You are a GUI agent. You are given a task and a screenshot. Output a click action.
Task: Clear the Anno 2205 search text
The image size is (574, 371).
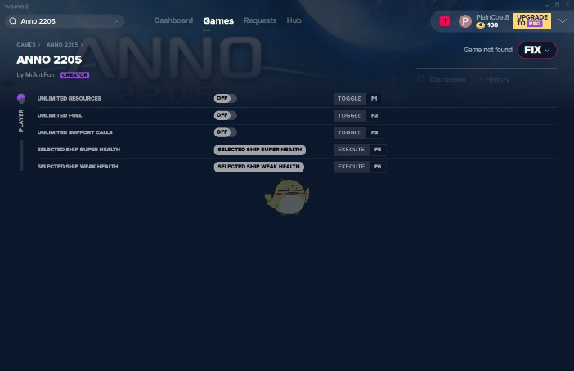(x=117, y=21)
